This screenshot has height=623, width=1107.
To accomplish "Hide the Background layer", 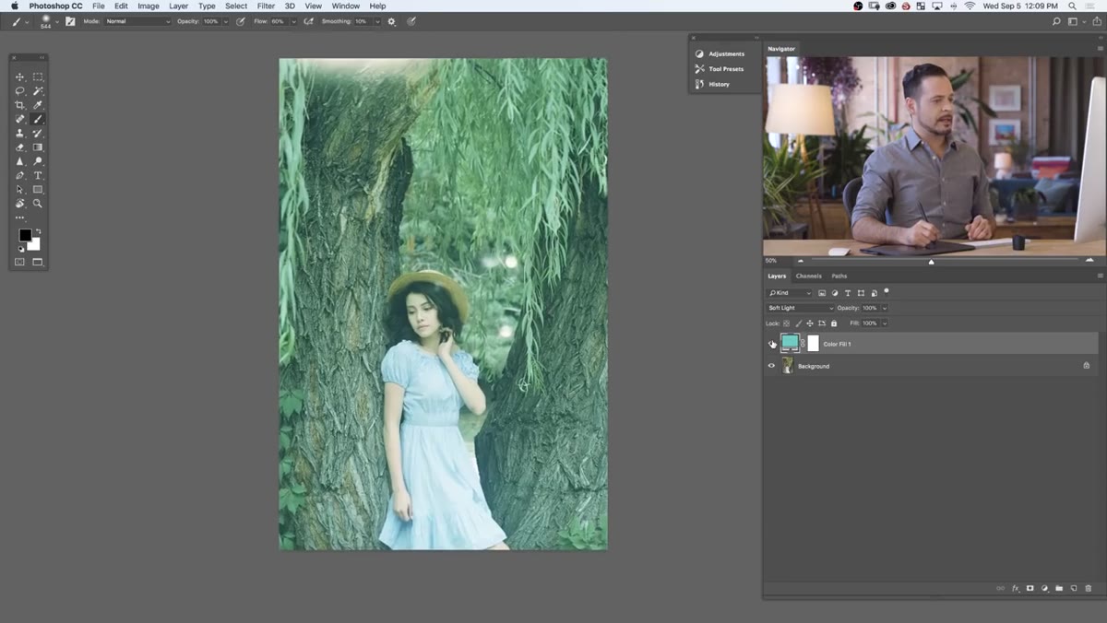I will (772, 366).
